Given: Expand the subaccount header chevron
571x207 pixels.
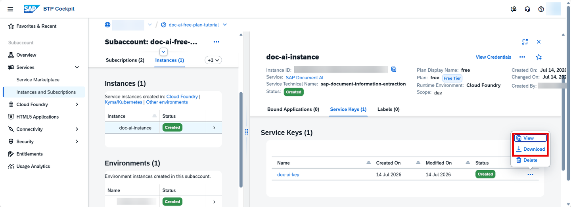Looking at the screenshot, I should pyautogui.click(x=163, y=52).
